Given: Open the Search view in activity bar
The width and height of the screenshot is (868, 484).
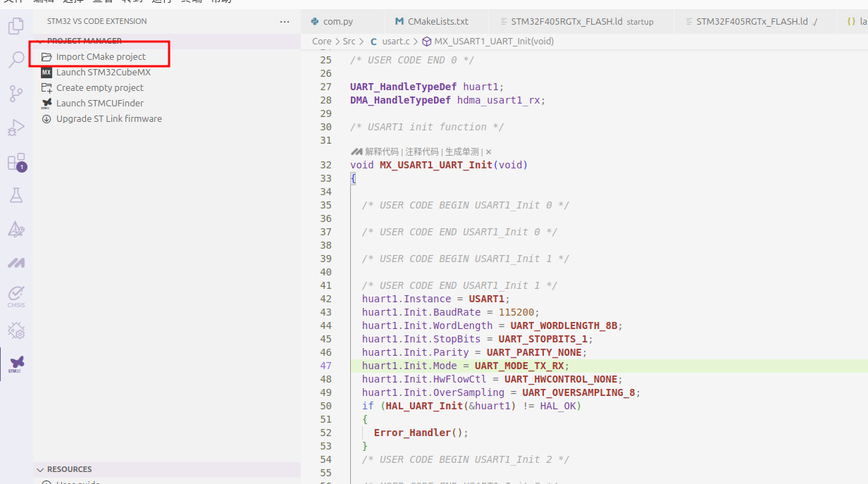Looking at the screenshot, I should [15, 60].
